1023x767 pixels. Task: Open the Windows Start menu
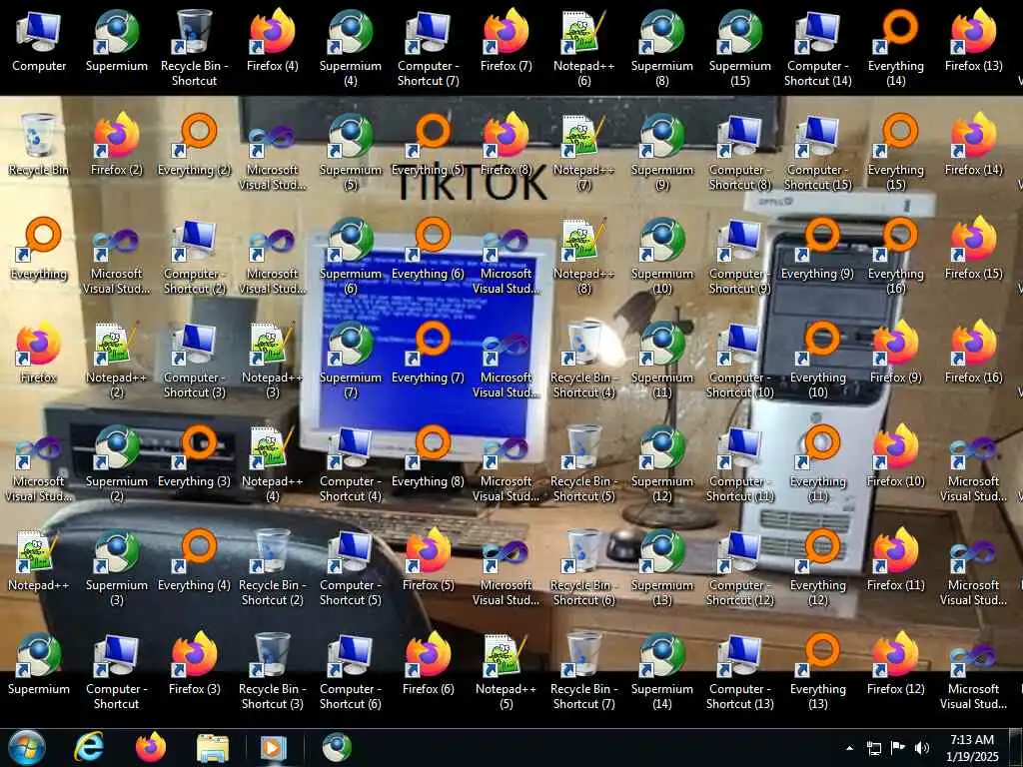(x=27, y=747)
